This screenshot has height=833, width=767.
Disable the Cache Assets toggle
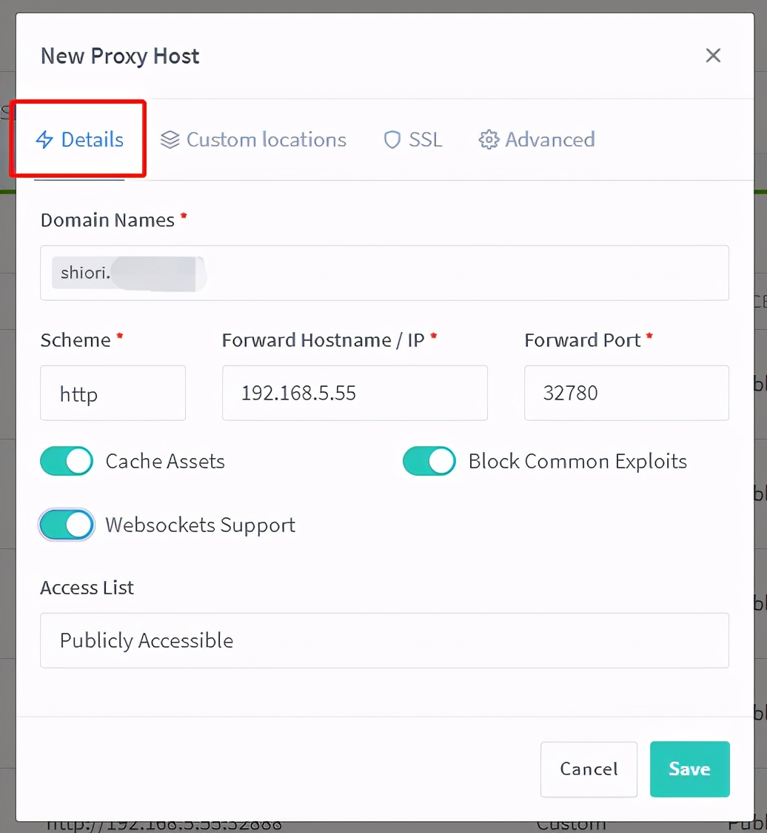point(67,461)
